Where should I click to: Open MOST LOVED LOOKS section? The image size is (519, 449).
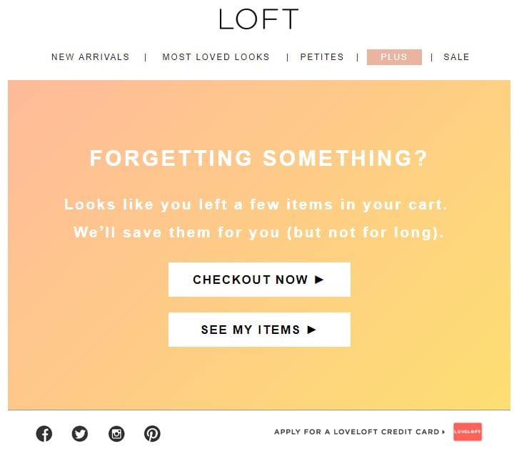coord(216,57)
